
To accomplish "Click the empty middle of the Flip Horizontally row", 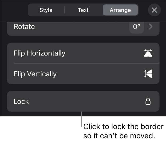I will 104,53.
